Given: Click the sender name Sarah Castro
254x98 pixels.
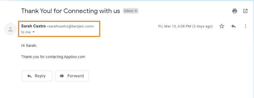Looking at the screenshot, I should (33, 26).
